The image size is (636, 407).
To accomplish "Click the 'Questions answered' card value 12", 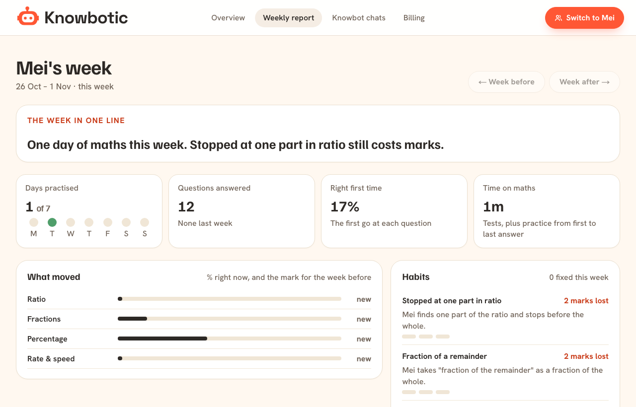I will click(186, 206).
